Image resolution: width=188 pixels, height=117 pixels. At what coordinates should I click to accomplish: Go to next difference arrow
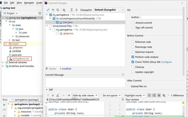click(53, 95)
